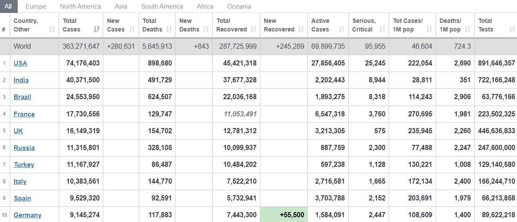Screen dimensions: 517x222
Task: Sort by the Total Deaths sort arrows
Action: click(169, 30)
